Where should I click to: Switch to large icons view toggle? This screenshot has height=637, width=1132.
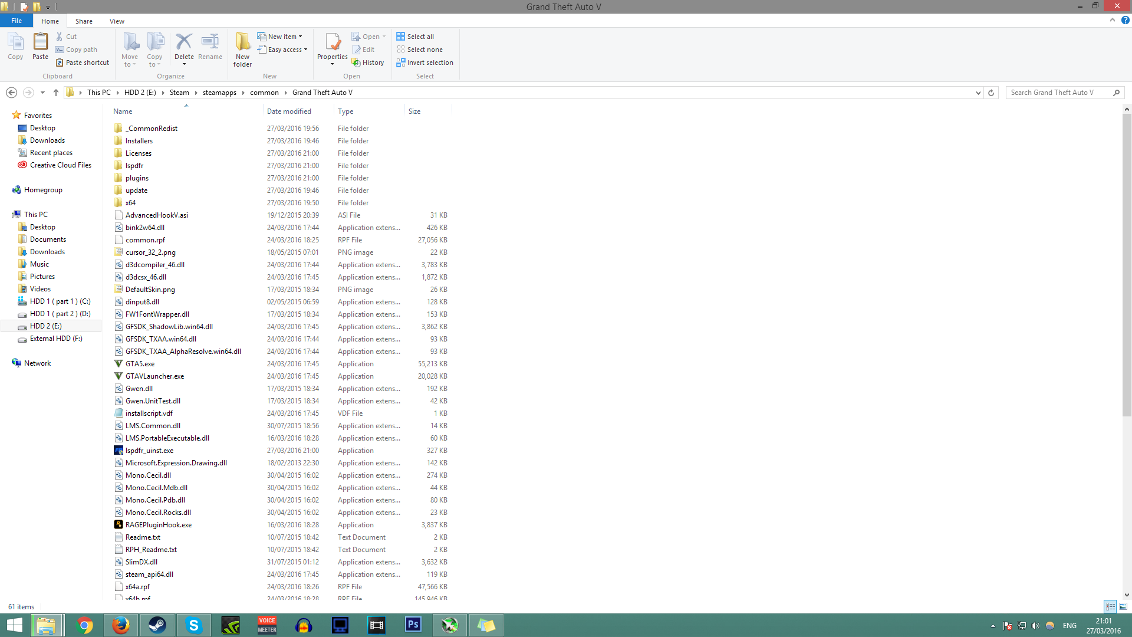pyautogui.click(x=1123, y=606)
